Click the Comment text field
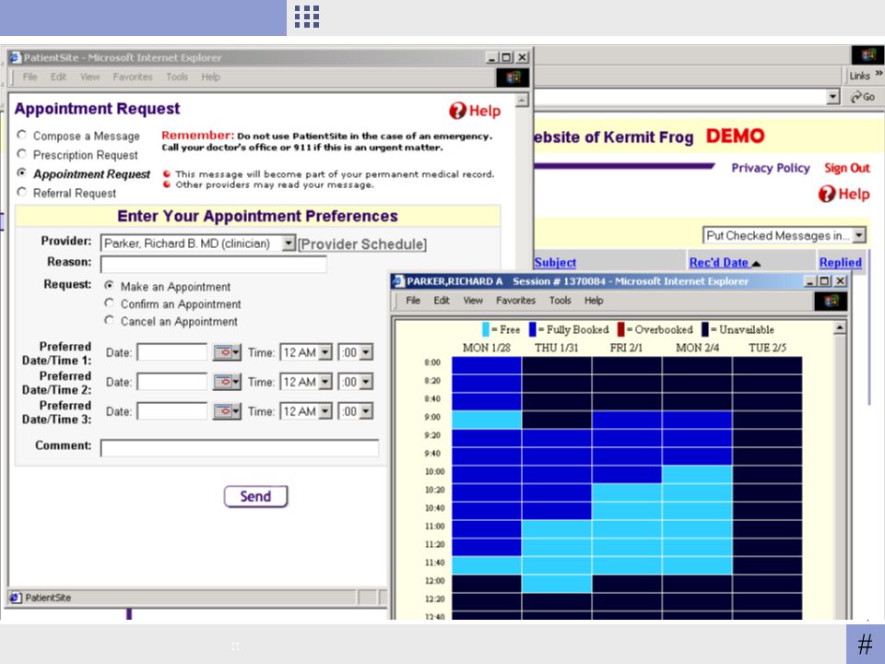The image size is (885, 664). click(240, 448)
